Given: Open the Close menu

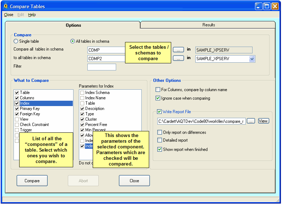Looking at the screenshot, I should click(9, 15).
